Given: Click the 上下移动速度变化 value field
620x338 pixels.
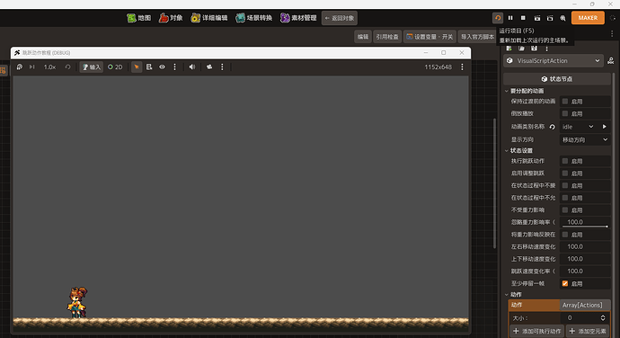Looking at the screenshot, I should click(585, 259).
